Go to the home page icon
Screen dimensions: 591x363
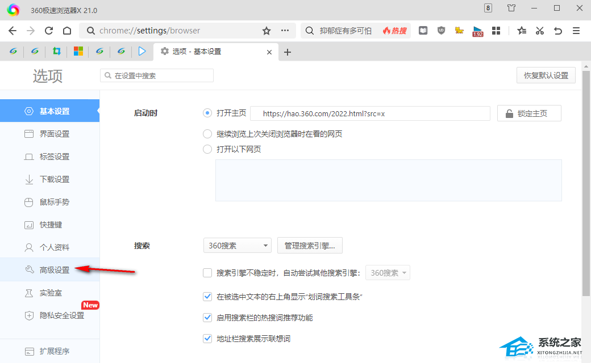pyautogui.click(x=67, y=31)
